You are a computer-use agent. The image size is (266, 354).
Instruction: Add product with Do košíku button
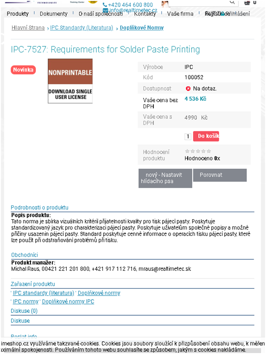(x=206, y=136)
